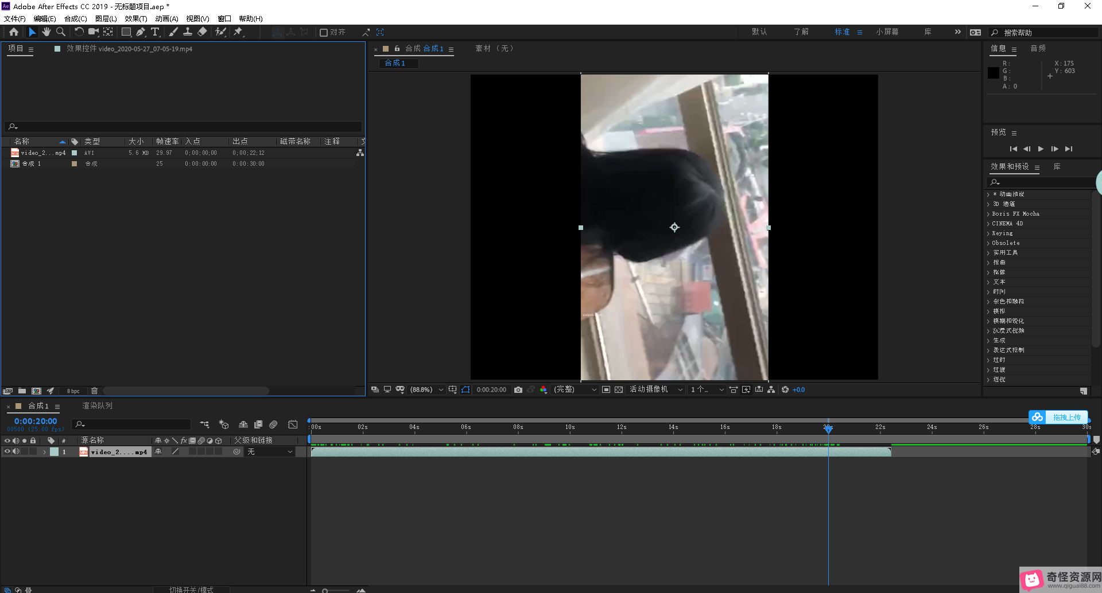Click the Home icon in toolbar
Screen dimensions: 1102x593
tap(14, 32)
